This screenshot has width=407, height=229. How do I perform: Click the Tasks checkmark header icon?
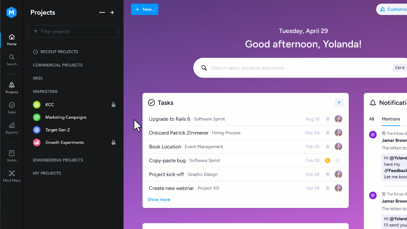coord(151,102)
